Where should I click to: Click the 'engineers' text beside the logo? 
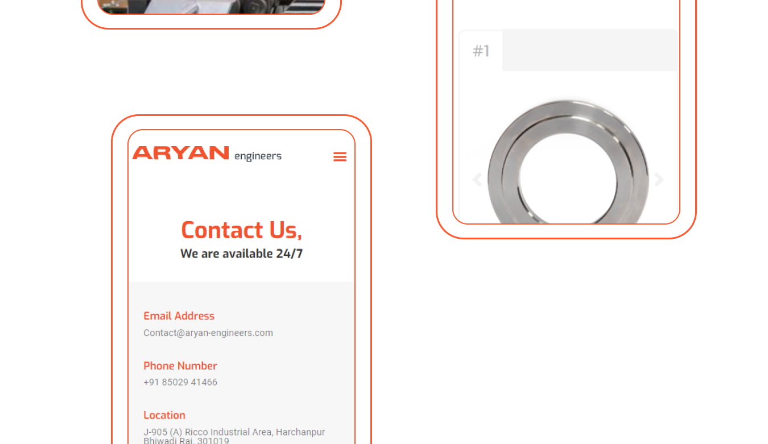tap(258, 156)
